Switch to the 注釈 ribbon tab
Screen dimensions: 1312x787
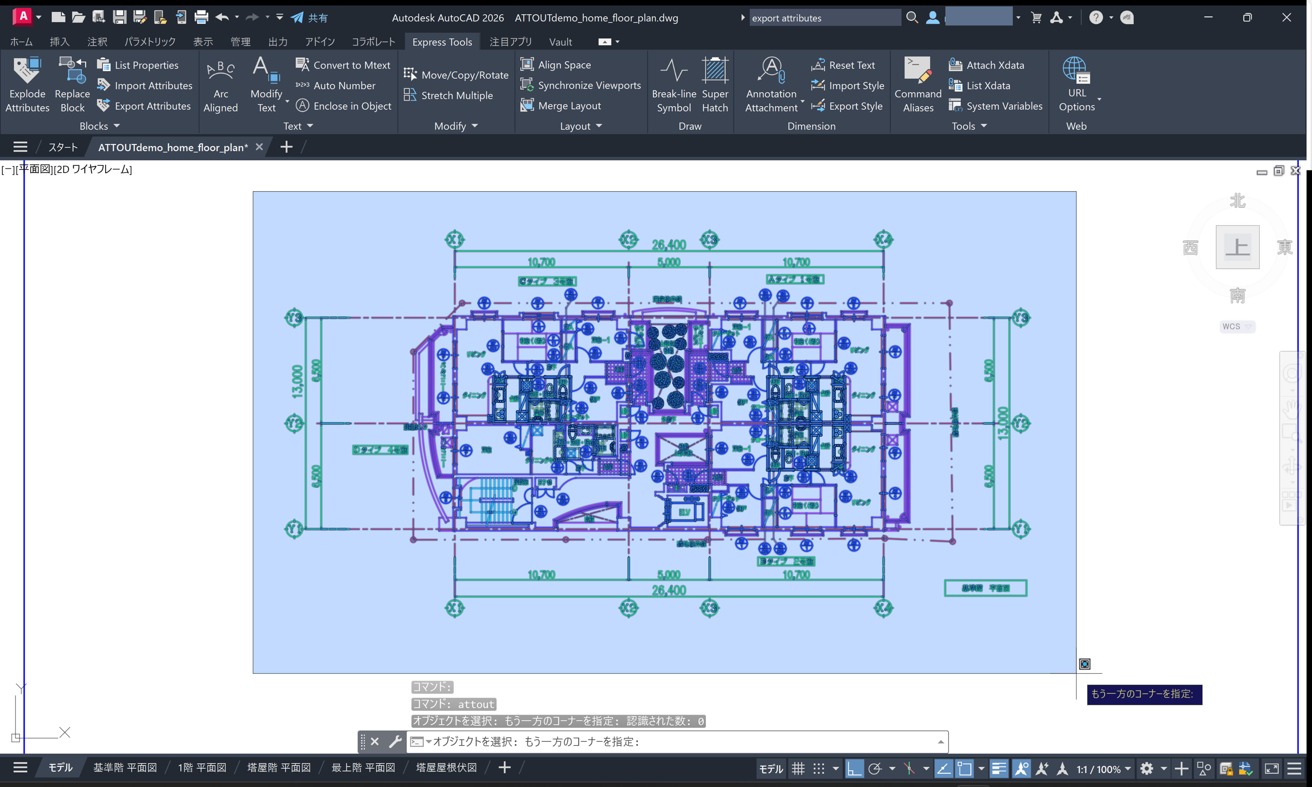click(97, 42)
